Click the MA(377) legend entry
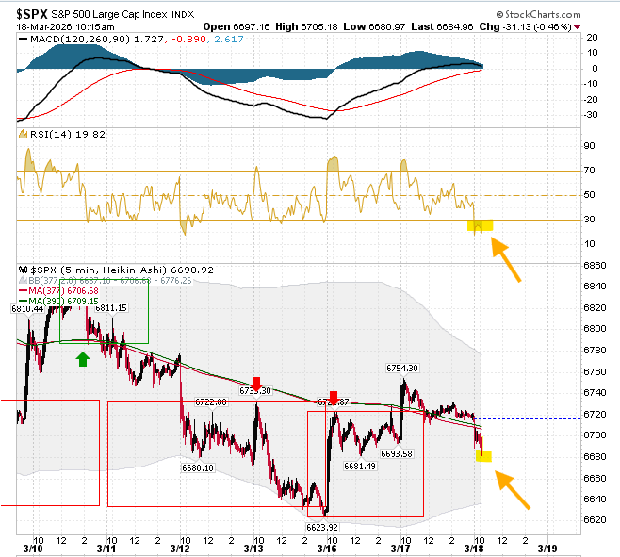The height and width of the screenshot is (557, 620). (x=58, y=291)
